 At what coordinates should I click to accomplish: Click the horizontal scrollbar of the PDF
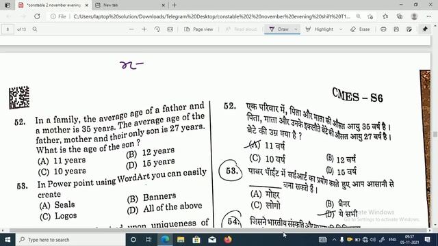click(218, 230)
